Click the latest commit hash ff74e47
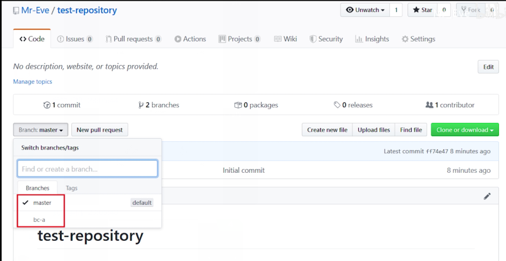The height and width of the screenshot is (261, 506). pos(437,151)
